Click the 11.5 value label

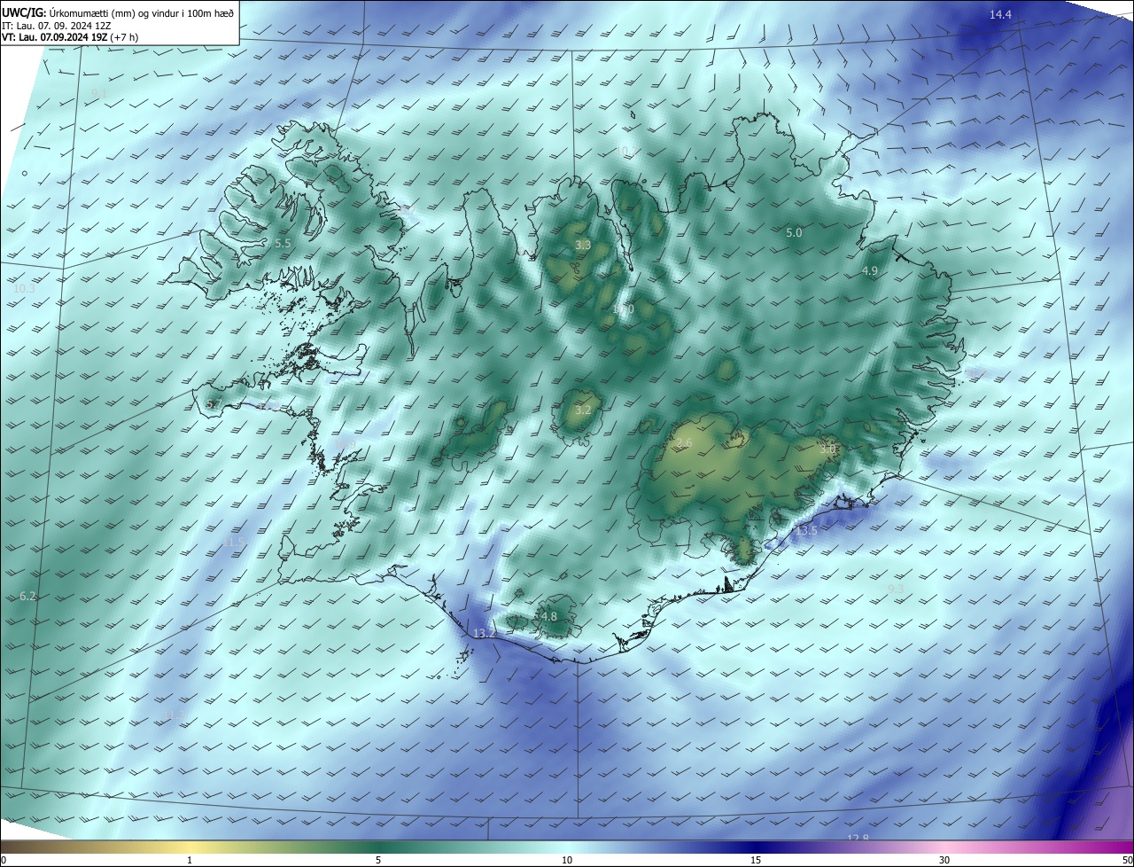[233, 542]
